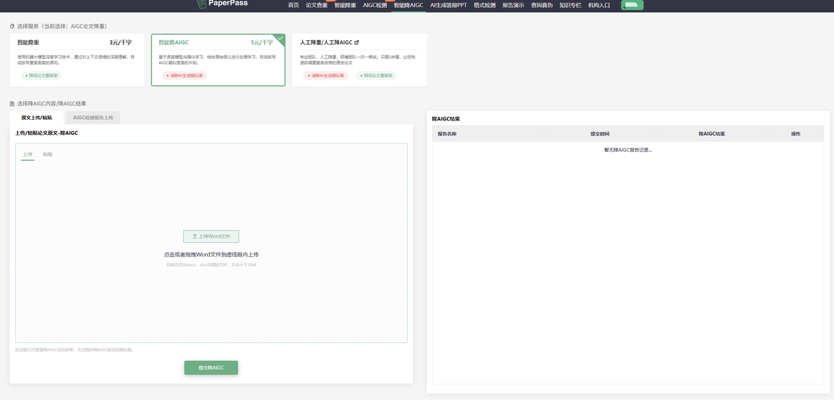834x400 pixels.
Task: Go to 格式检测
Action: click(x=485, y=5)
